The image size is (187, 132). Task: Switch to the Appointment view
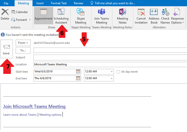44,16
